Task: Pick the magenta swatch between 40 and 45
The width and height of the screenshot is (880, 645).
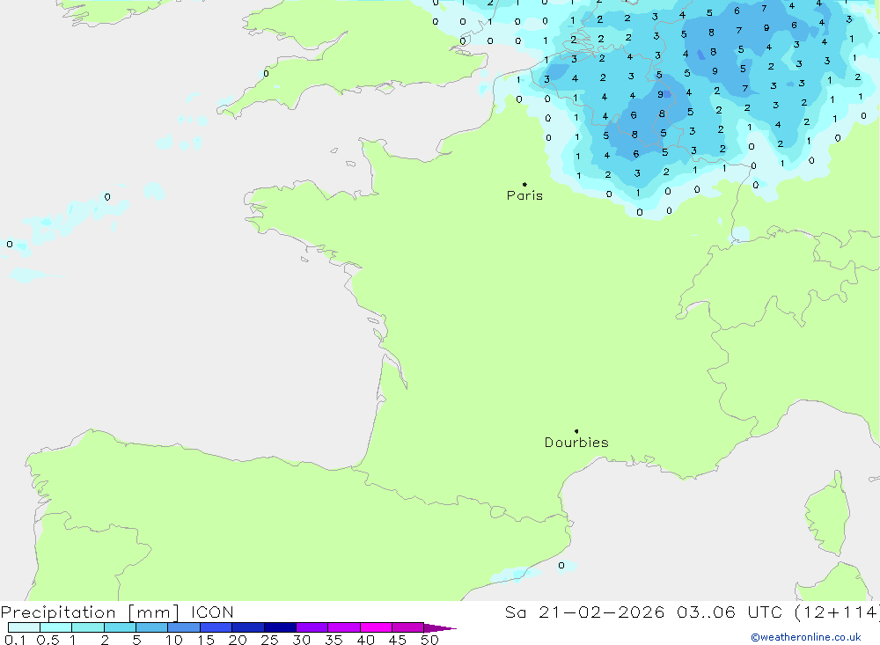Action: pos(376,627)
